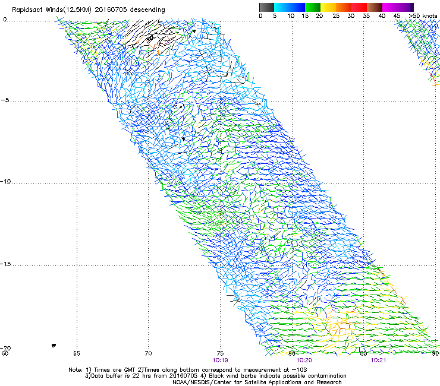This screenshot has height=386, width=440.
Task: Click the -5 latitude axis label
Action: [5, 100]
